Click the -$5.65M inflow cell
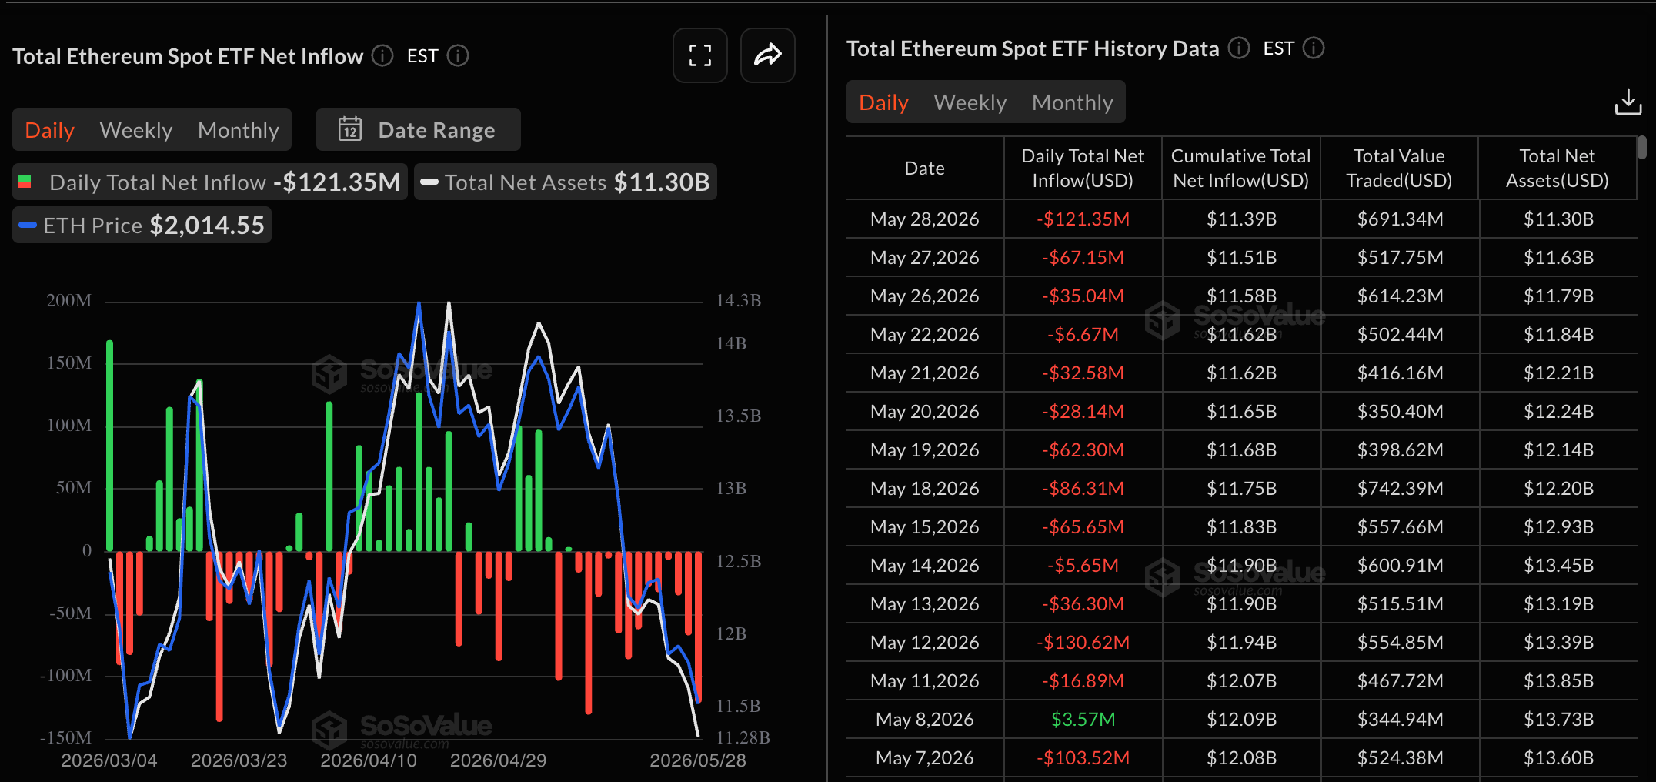This screenshot has height=782, width=1656. coord(1083,566)
